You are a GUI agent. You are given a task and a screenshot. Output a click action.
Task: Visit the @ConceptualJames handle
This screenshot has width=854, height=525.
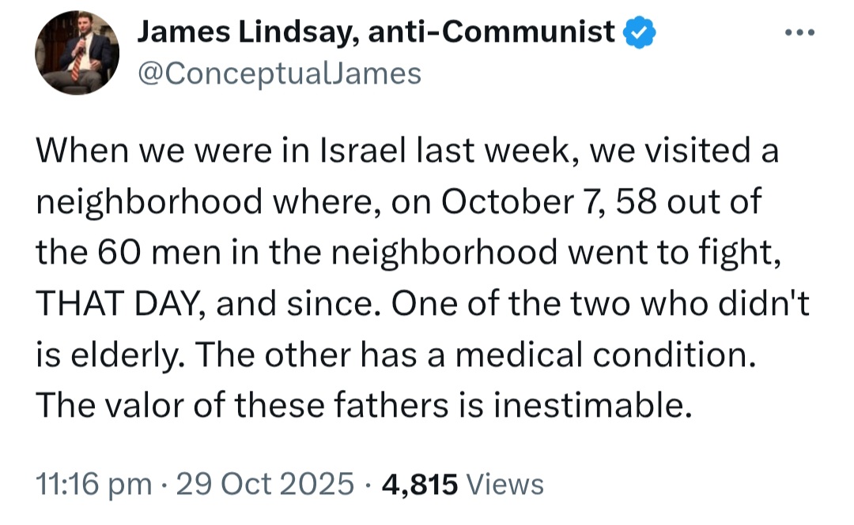[279, 73]
